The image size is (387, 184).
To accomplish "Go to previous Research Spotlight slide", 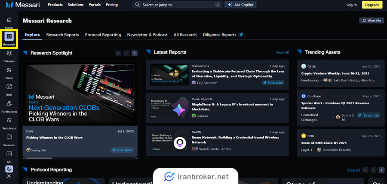I will [x=126, y=53].
